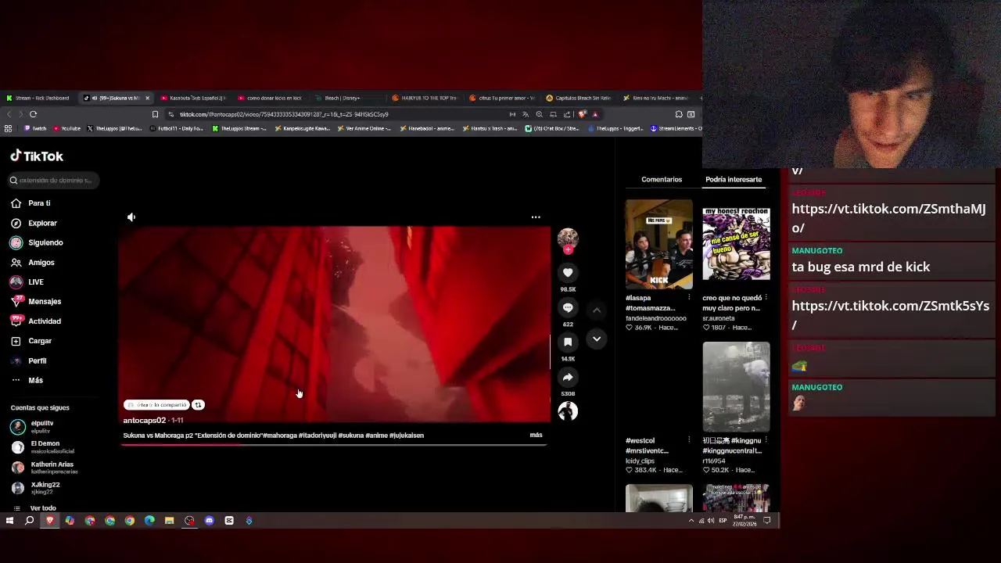Reload the page with browser refresh

click(x=33, y=114)
